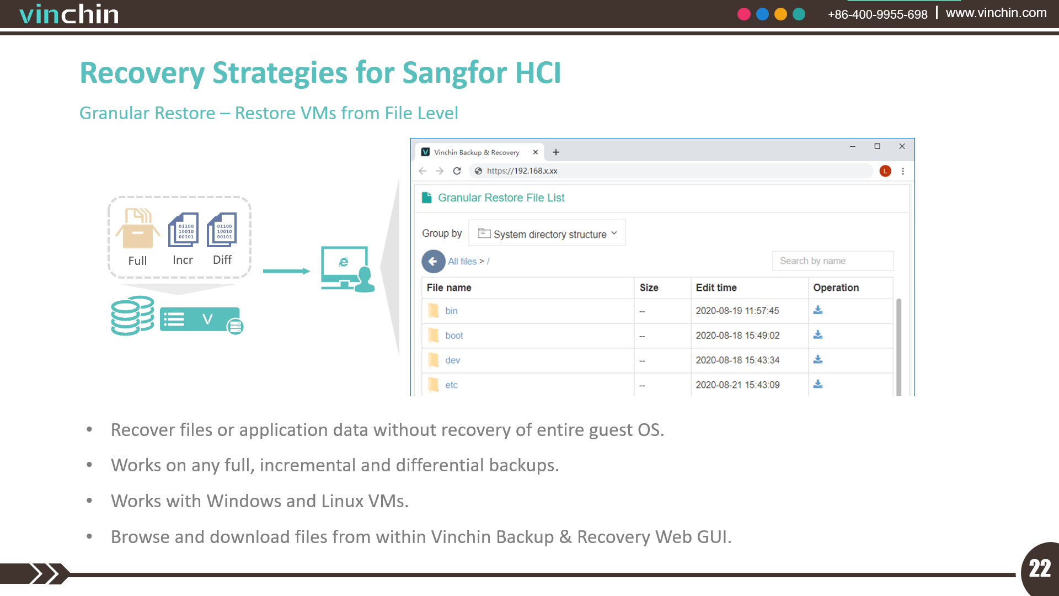Click edit time 2020-08-18 15:43:34

[737, 360]
